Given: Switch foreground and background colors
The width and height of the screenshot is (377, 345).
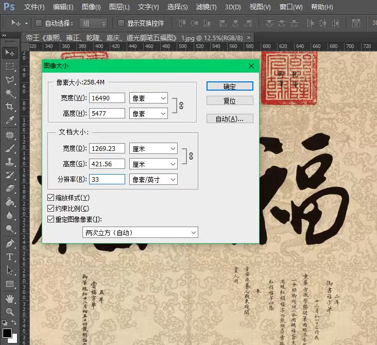Looking at the screenshot, I should click(14, 322).
